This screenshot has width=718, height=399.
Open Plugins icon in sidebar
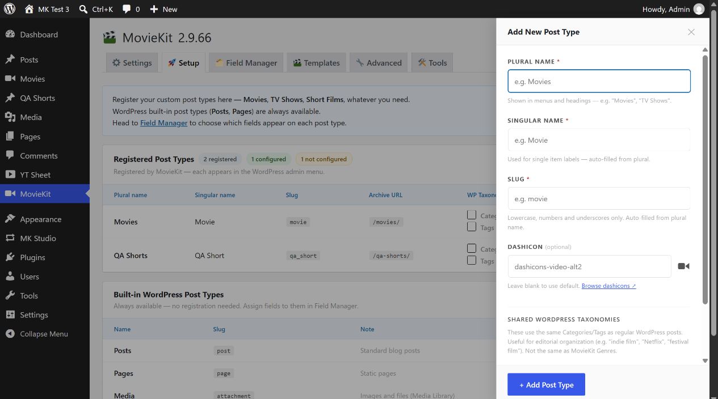[x=10, y=257]
